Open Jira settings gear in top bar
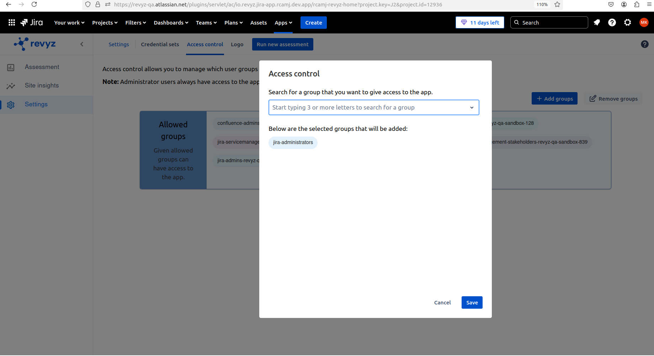Viewport: 654px width, 356px height. coord(628,22)
